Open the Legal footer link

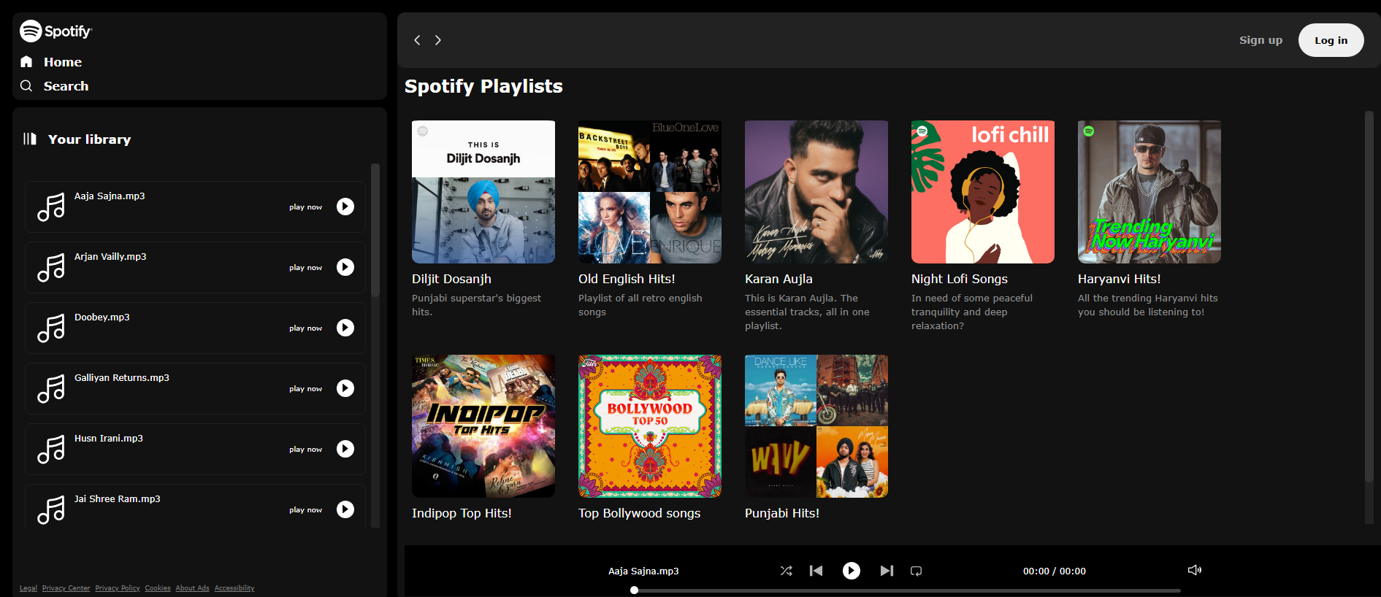(x=28, y=588)
